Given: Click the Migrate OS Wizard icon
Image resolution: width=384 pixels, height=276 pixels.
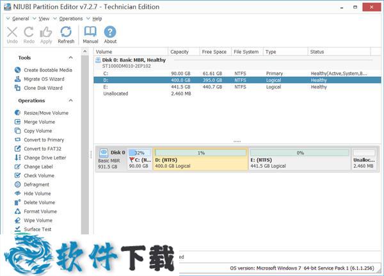Looking at the screenshot, I should 18,79.
